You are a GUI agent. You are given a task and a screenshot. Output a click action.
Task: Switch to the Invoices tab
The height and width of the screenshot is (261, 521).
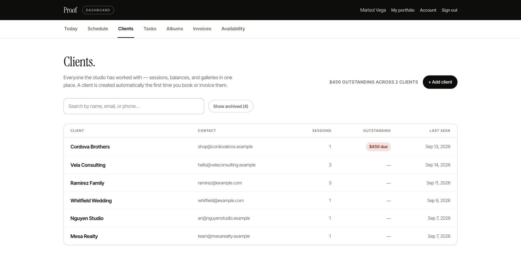(x=202, y=29)
